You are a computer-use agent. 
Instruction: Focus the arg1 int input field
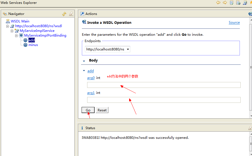pos(164,100)
